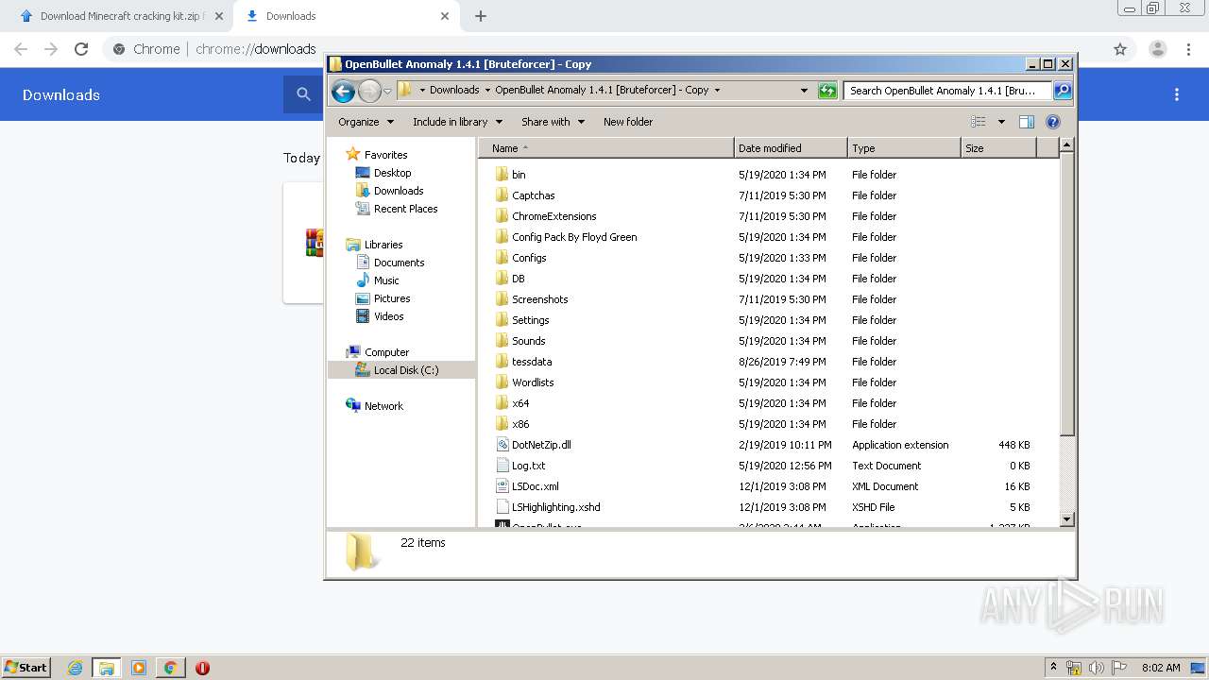Open the Organize menu
The width and height of the screenshot is (1209, 680).
[x=365, y=122]
